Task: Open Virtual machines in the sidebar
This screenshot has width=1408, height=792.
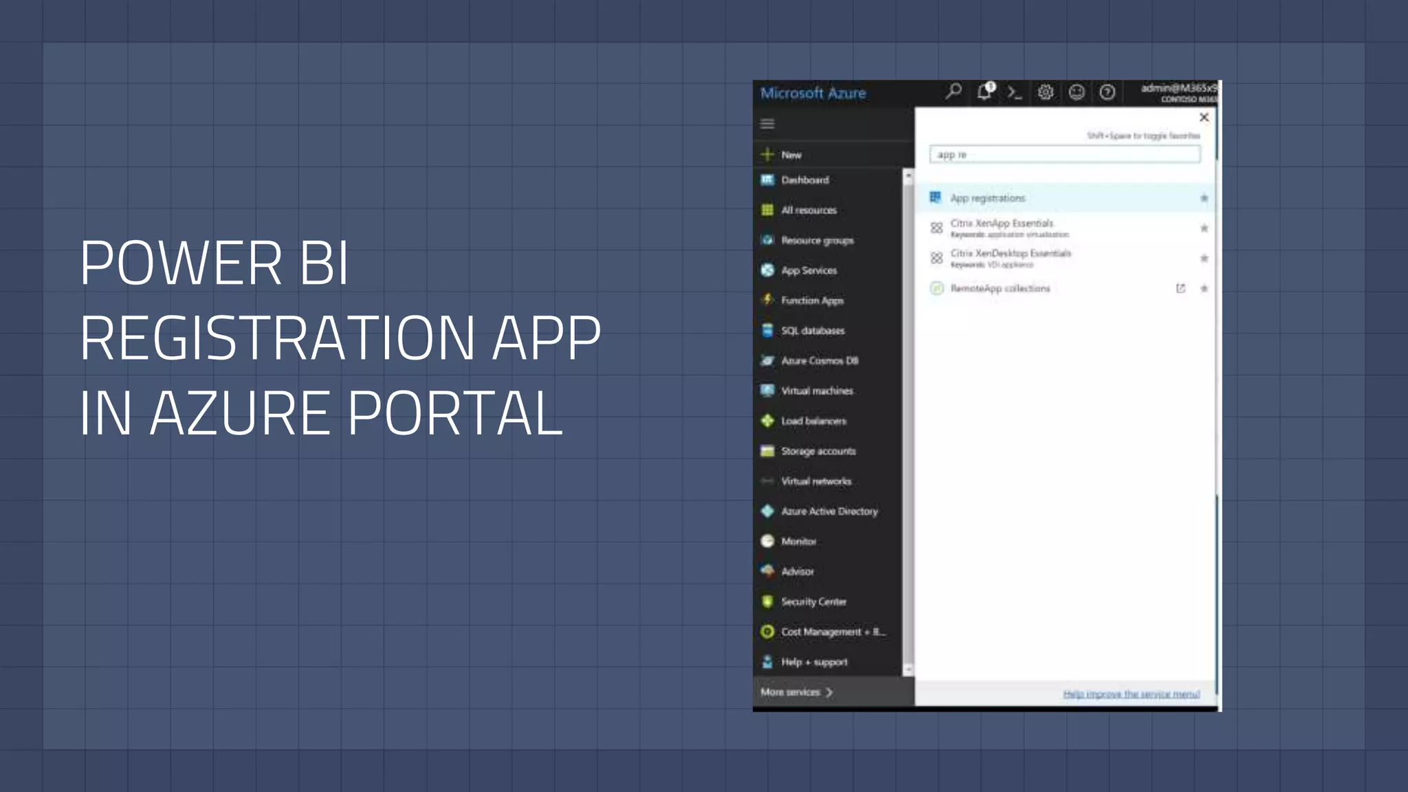Action: pyautogui.click(x=817, y=390)
